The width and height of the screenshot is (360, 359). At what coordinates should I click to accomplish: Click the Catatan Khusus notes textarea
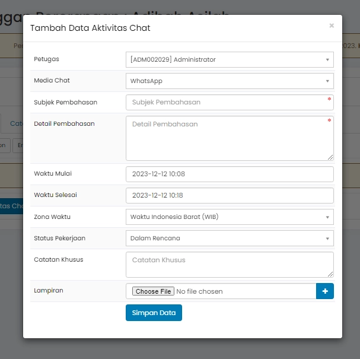[230, 264]
